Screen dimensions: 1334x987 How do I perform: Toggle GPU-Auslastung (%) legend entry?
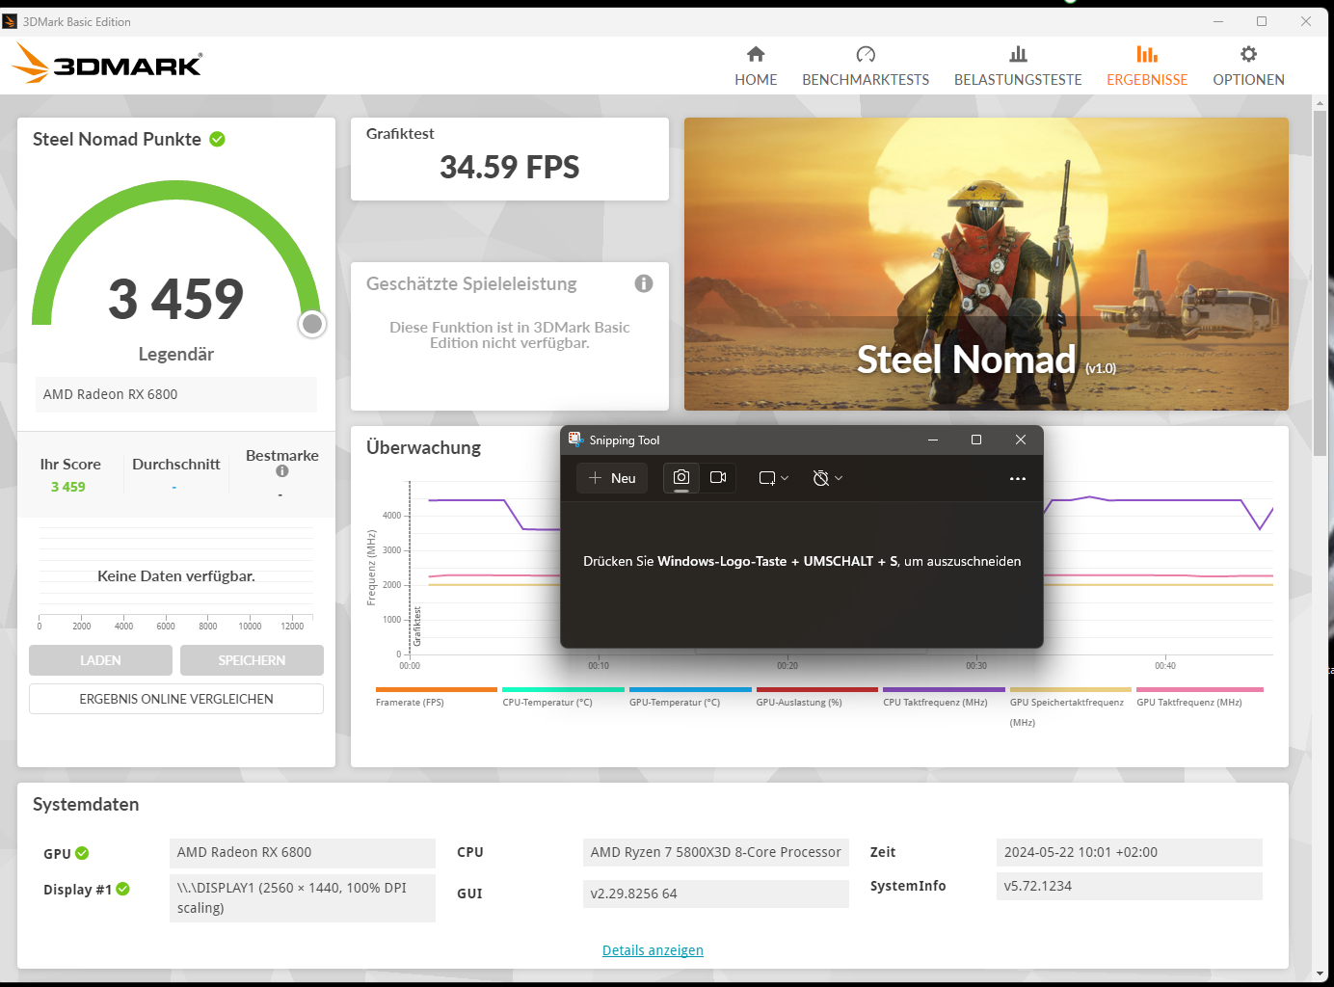coord(816,698)
